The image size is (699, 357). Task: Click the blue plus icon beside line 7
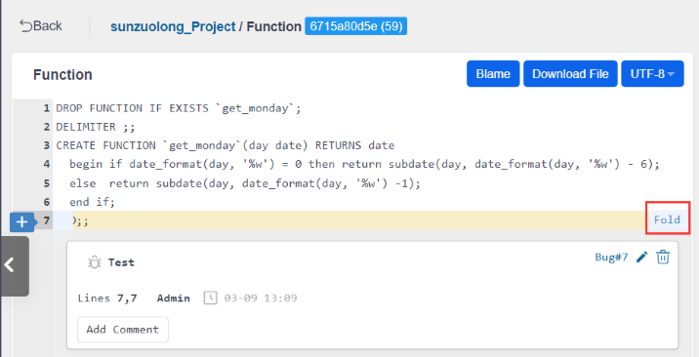pos(21,221)
